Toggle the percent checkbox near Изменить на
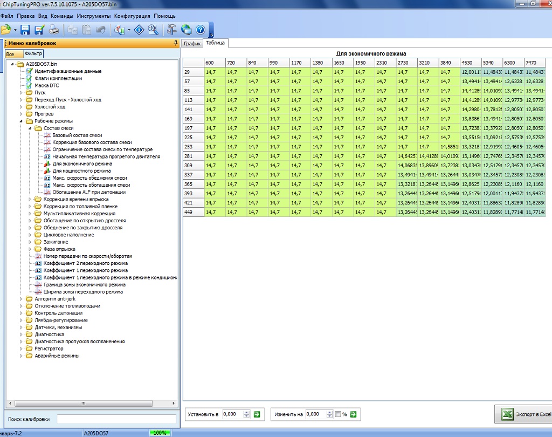Image resolution: width=552 pixels, height=437 pixels. [x=337, y=414]
